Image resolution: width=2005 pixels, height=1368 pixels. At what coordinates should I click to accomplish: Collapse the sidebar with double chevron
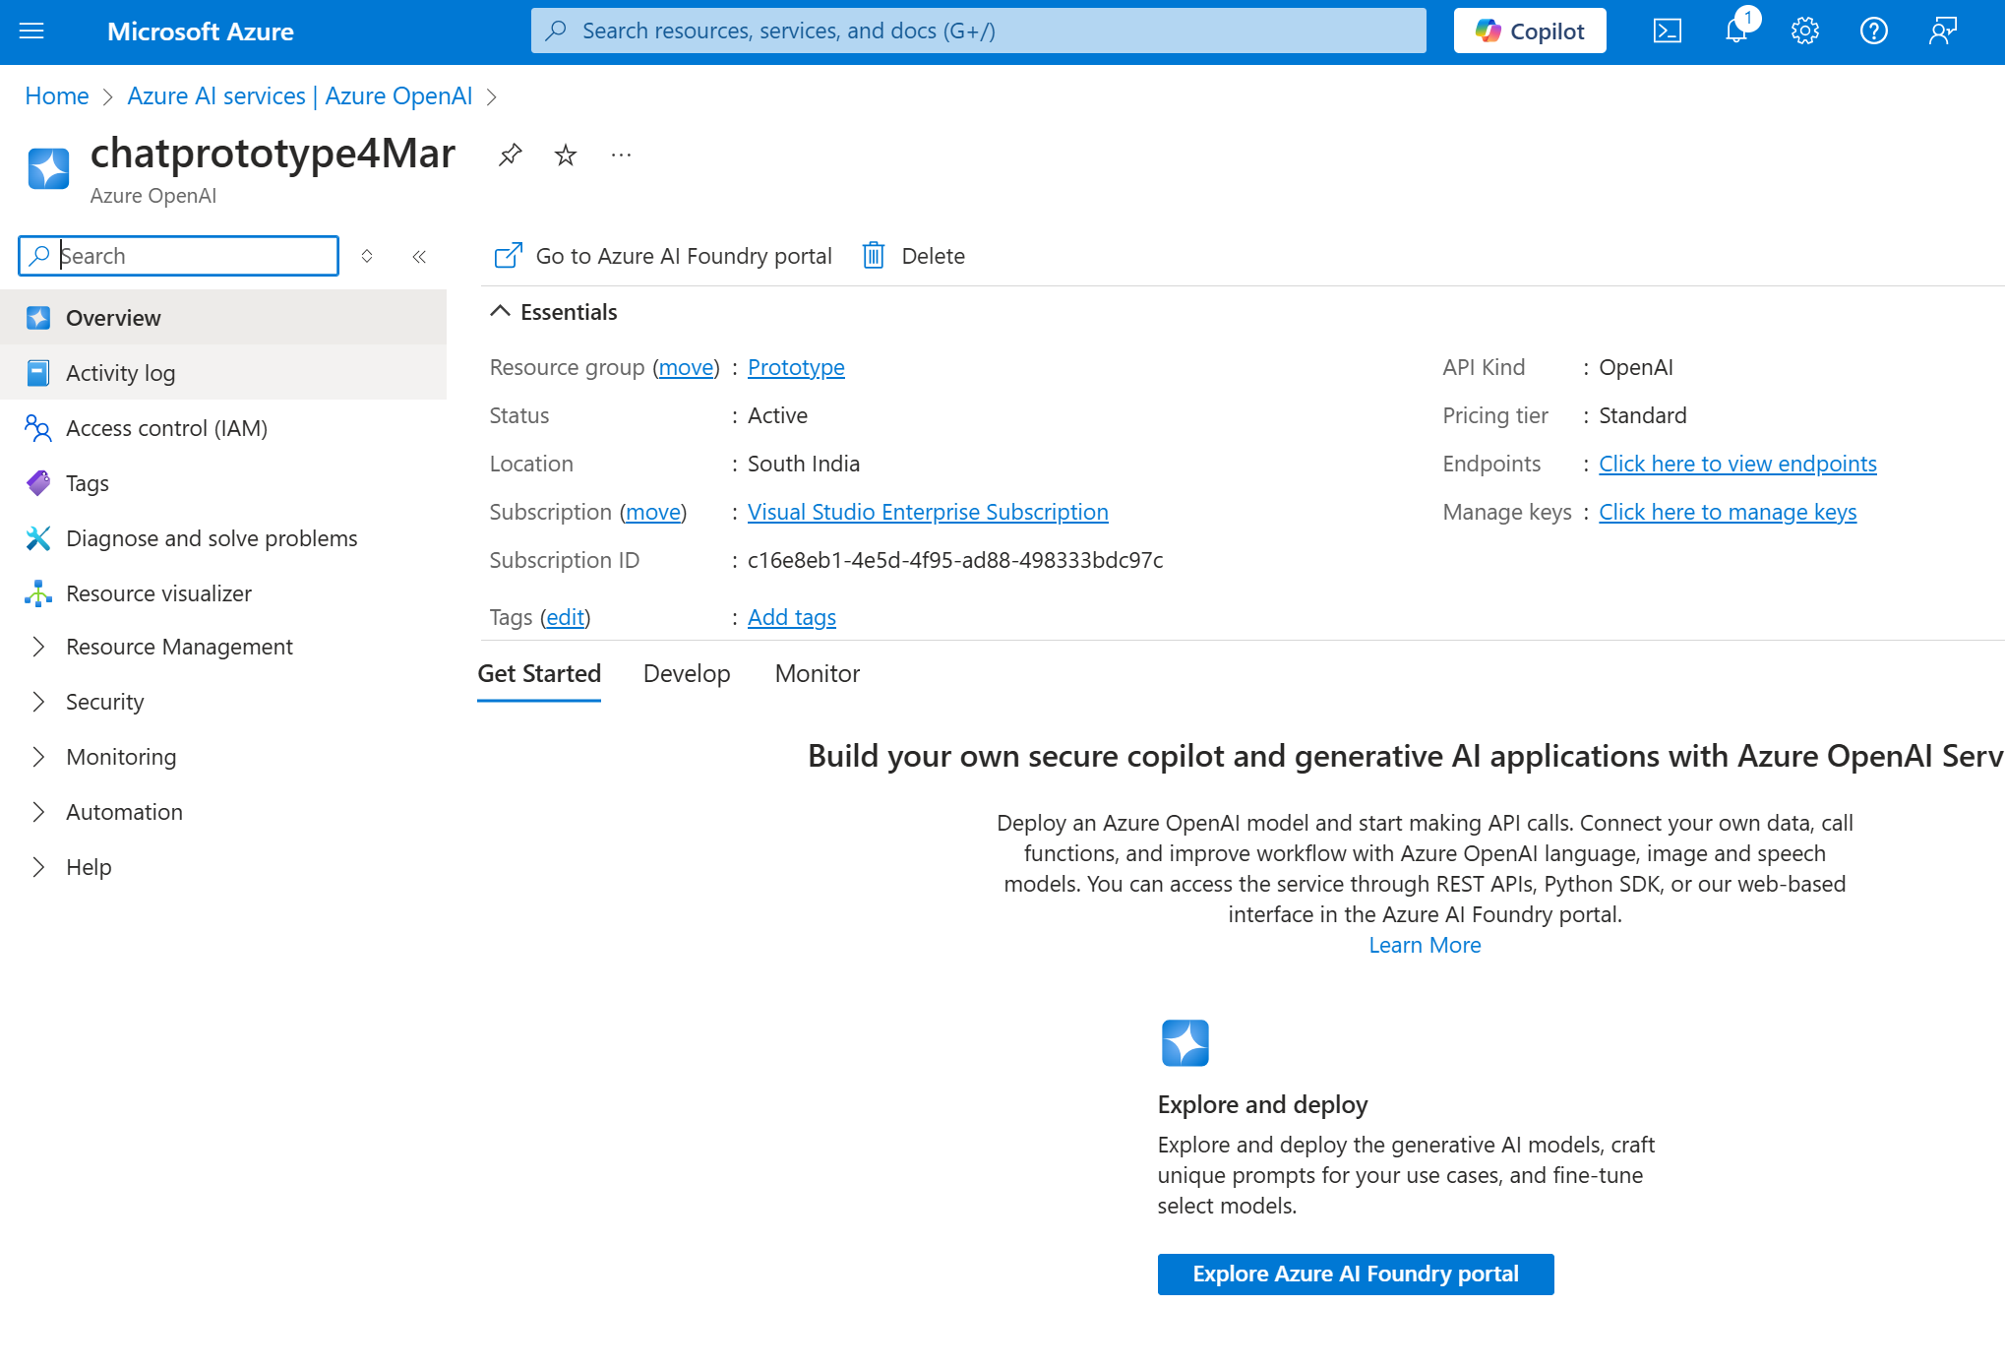pos(419,257)
